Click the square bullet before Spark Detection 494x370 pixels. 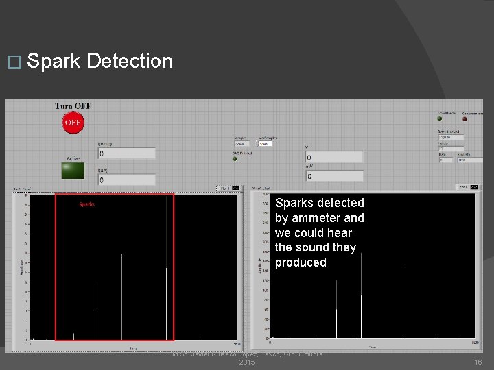(14, 62)
